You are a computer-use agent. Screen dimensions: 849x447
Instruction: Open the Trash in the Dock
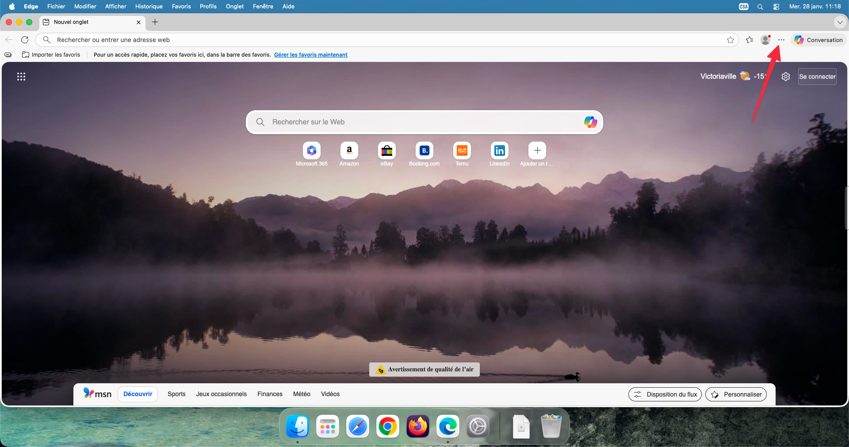click(551, 426)
